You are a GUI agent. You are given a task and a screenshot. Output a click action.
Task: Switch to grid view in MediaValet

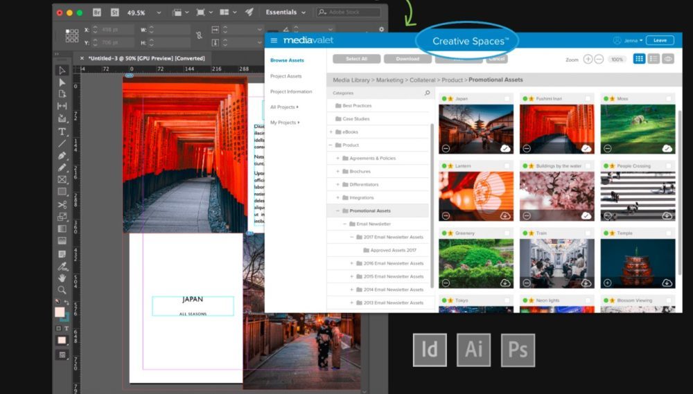(639, 59)
